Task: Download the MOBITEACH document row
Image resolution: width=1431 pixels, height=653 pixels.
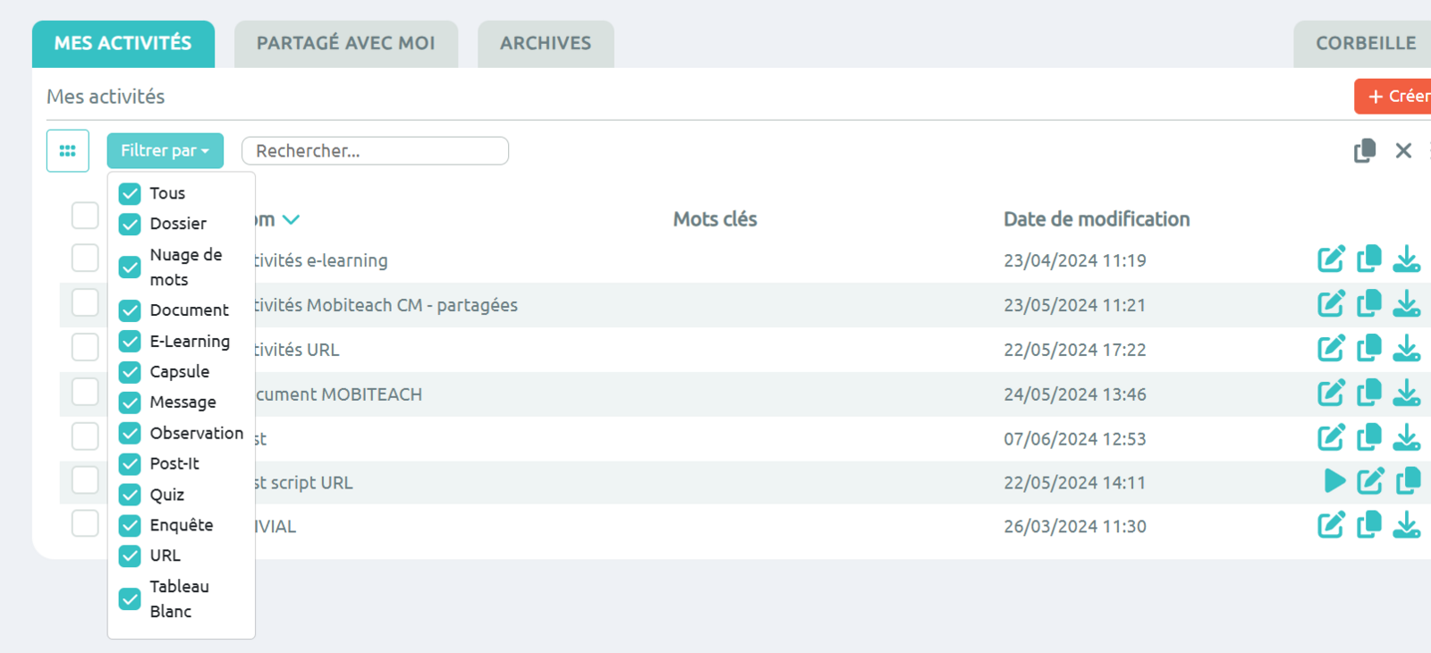Action: pyautogui.click(x=1407, y=393)
